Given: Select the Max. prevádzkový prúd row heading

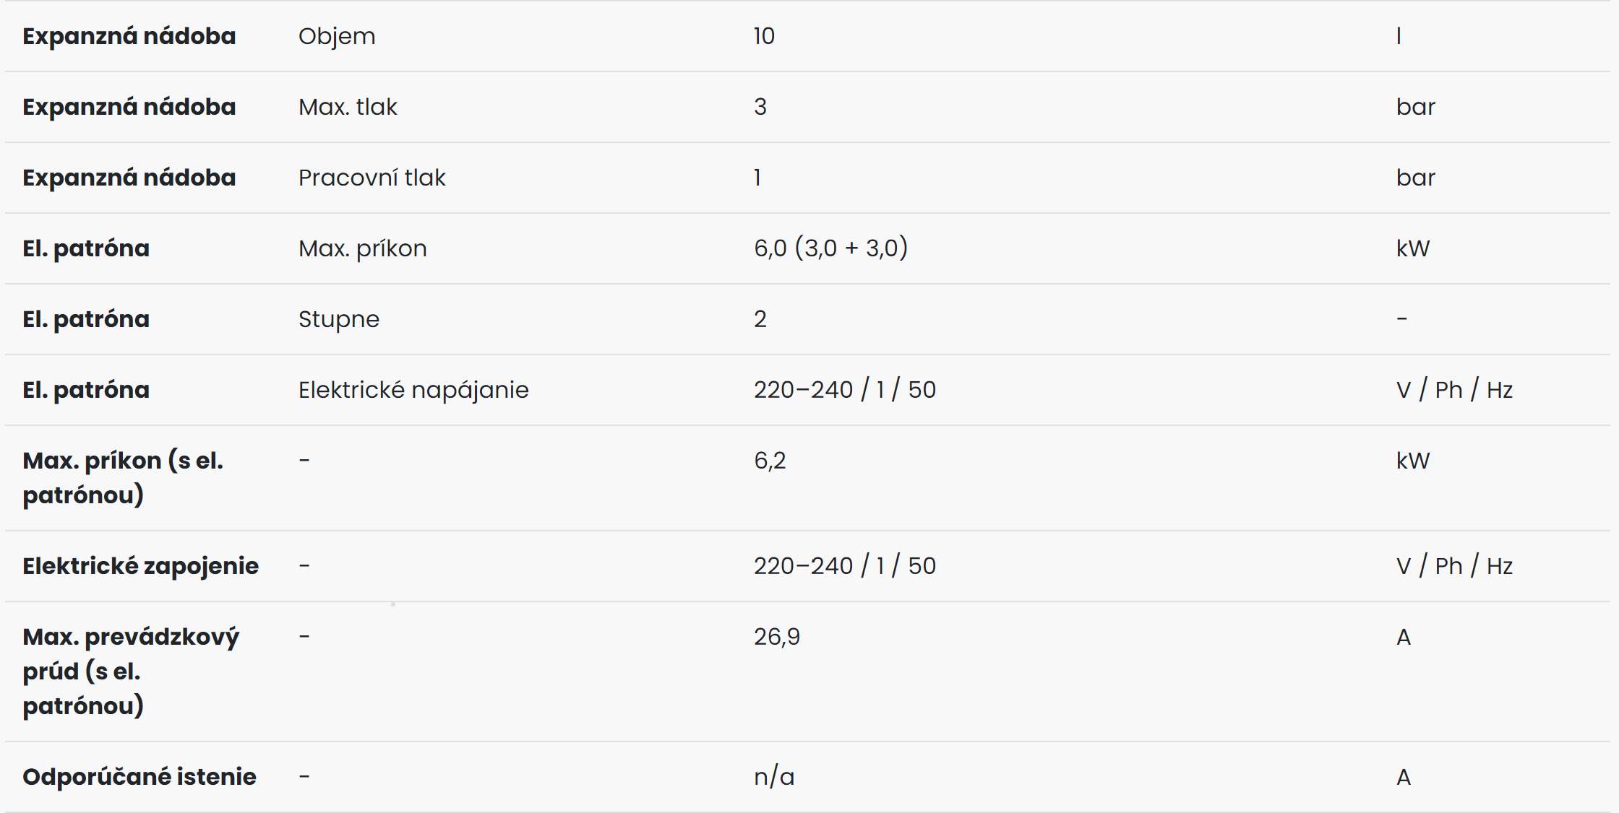Looking at the screenshot, I should coord(131,671).
